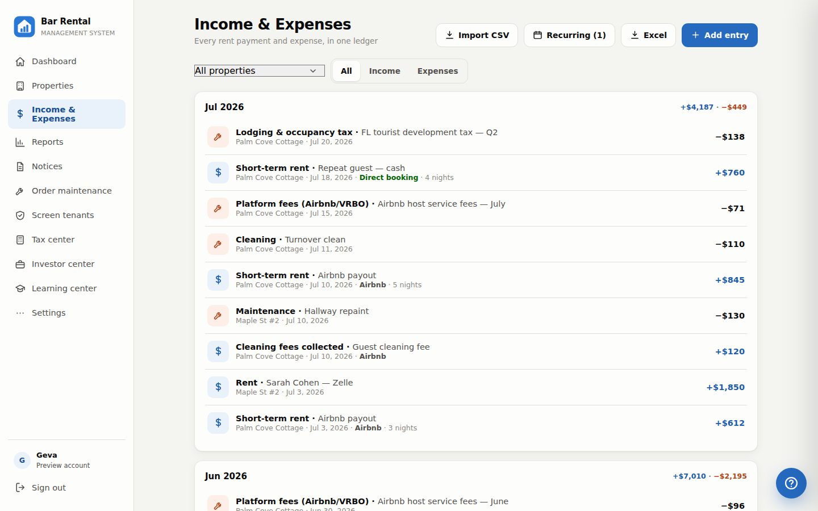
Task: Open Tax center from the sidebar
Action: pos(66,240)
